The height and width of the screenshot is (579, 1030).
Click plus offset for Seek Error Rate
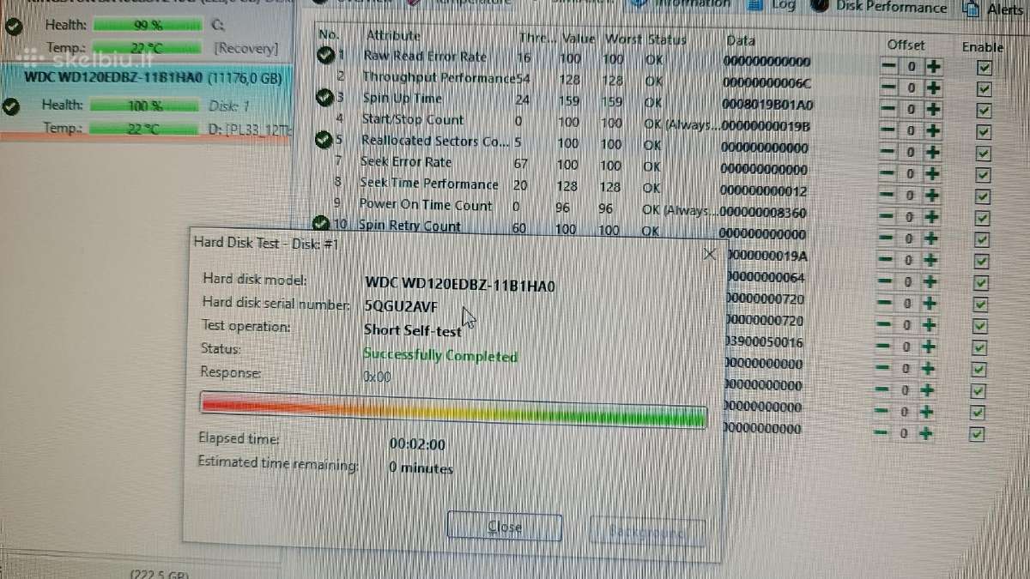[x=931, y=173]
